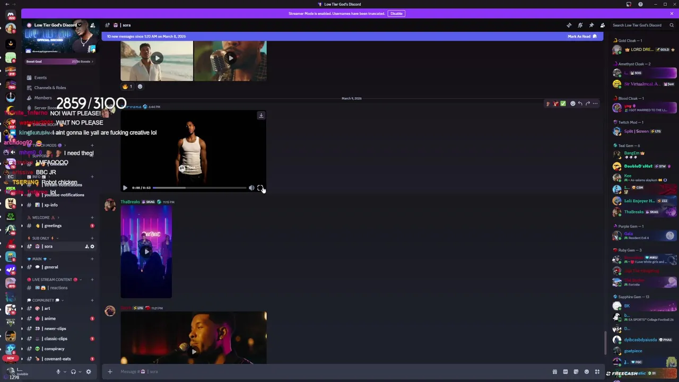
Task: Open the Threads icon in channel header
Action: point(569,25)
